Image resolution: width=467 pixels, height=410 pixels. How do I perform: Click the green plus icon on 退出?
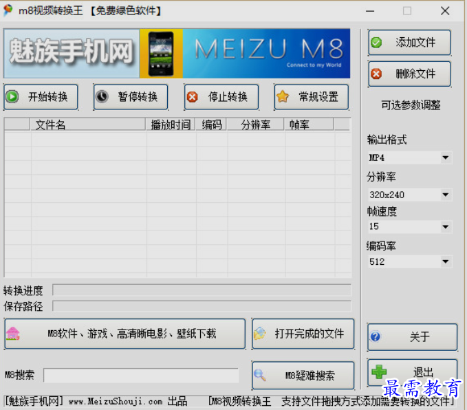click(x=379, y=372)
